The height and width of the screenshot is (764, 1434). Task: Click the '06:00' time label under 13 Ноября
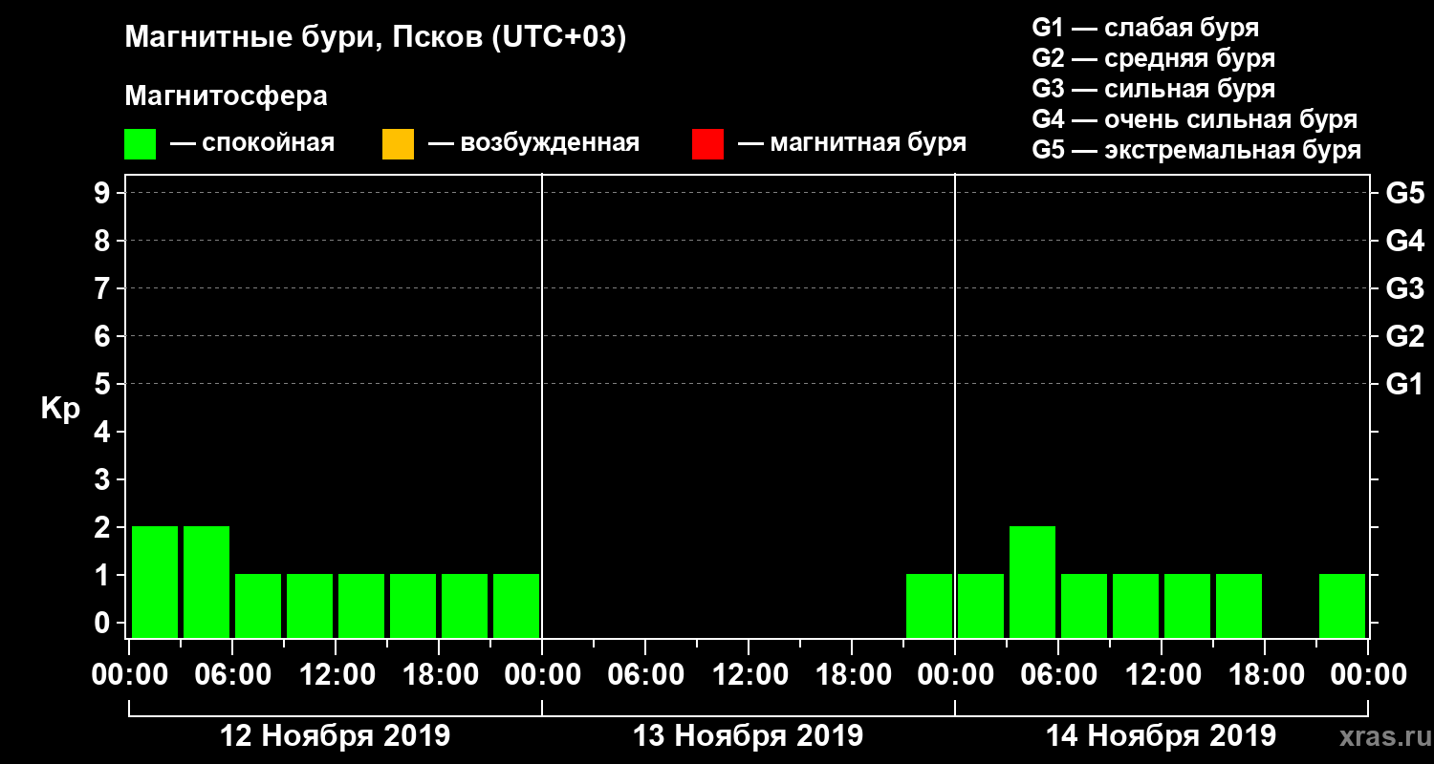tap(644, 675)
